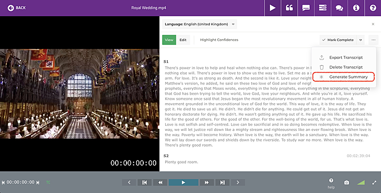Open the Language dropdown
This screenshot has width=381, height=193.
[199, 24]
